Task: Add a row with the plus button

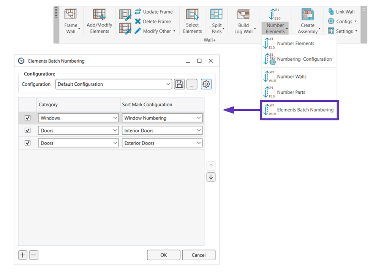Action: (x=22, y=255)
